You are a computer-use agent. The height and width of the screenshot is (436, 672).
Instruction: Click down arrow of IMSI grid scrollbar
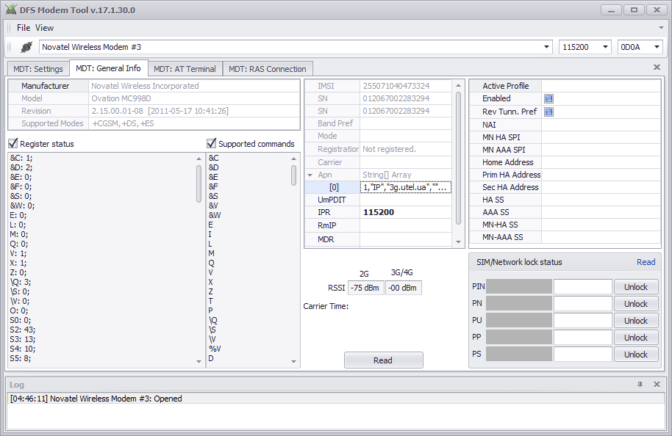tap(458, 242)
